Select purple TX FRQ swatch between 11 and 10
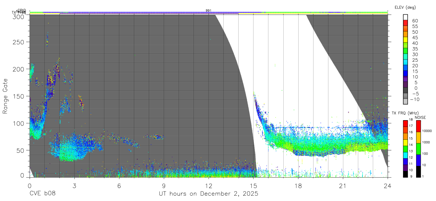 coord(405,168)
